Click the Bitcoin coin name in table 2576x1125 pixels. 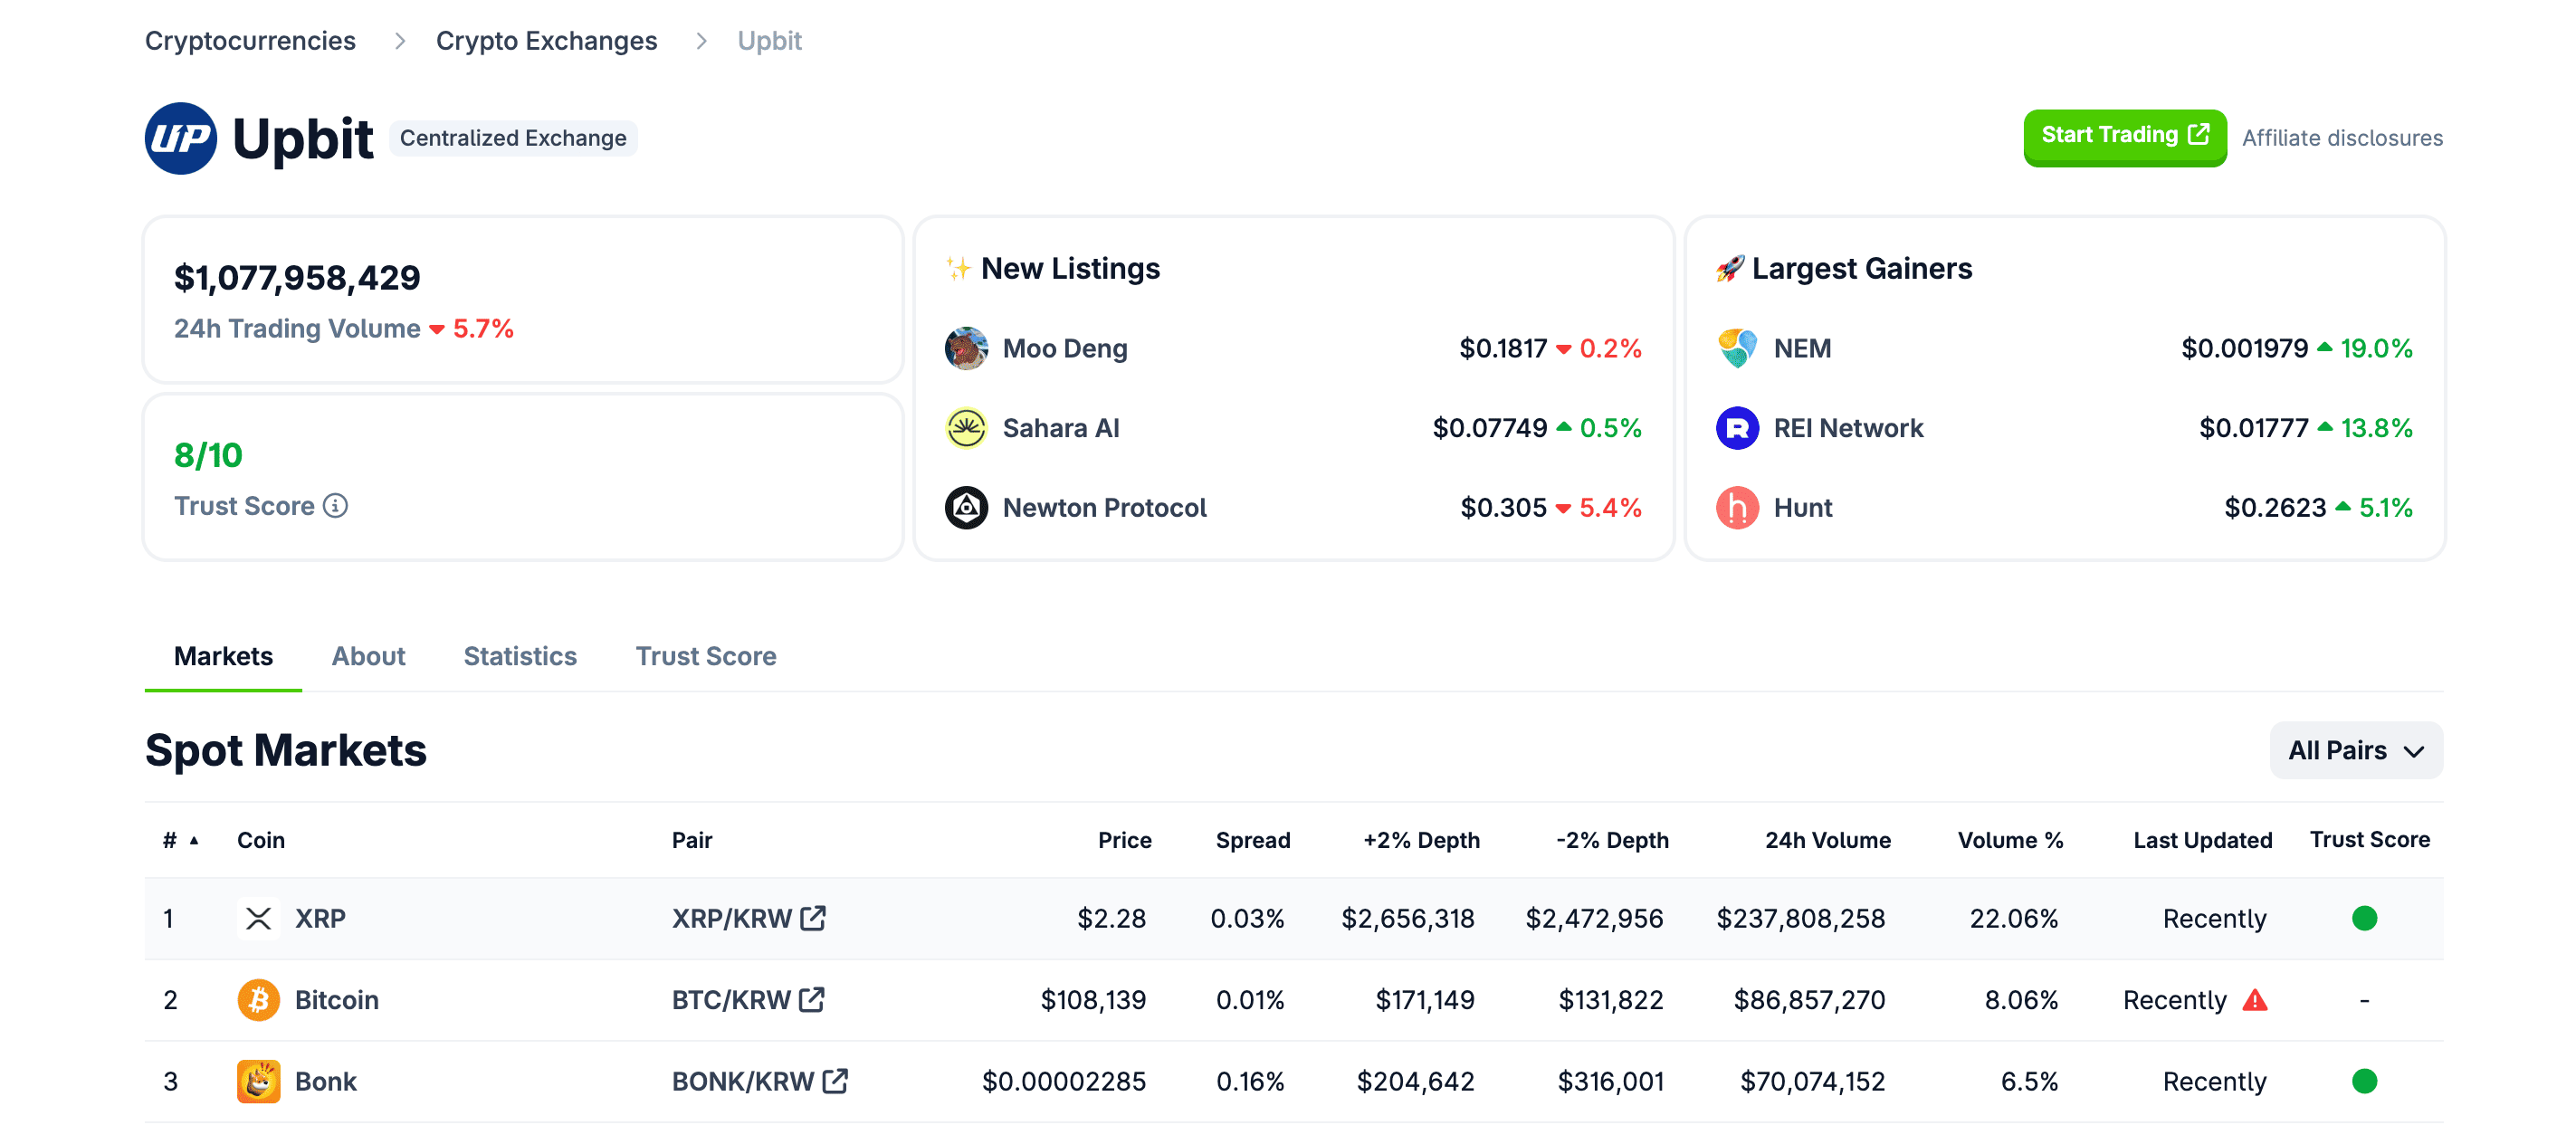tap(337, 1000)
